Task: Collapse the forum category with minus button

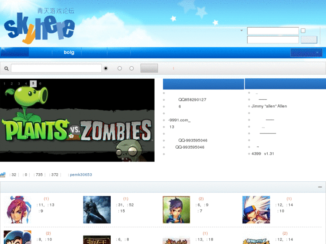Action: click(320, 187)
